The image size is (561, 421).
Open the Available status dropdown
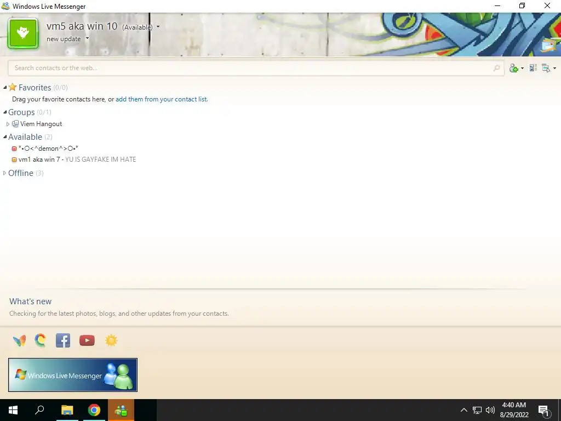158,27
